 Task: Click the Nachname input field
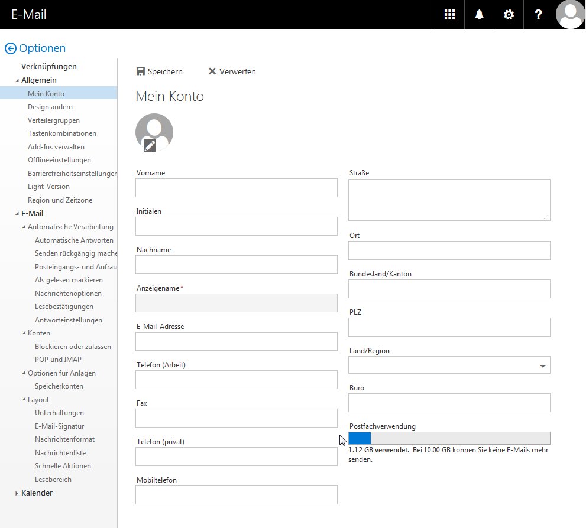coord(236,265)
